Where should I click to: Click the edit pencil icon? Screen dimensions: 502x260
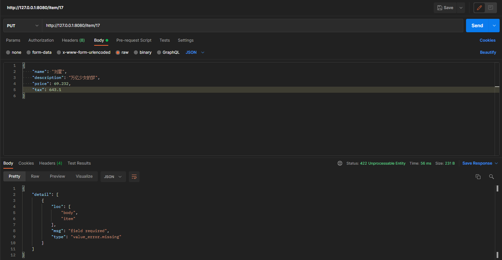(x=479, y=8)
